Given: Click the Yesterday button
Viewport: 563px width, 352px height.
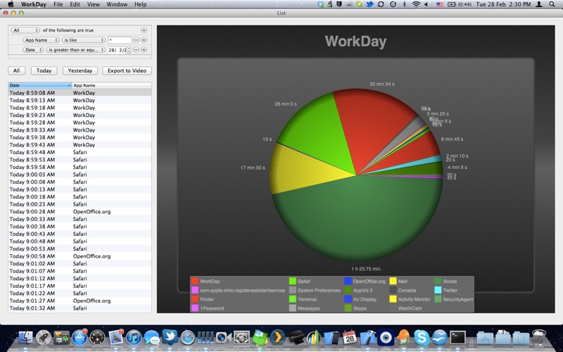Looking at the screenshot, I should (80, 70).
